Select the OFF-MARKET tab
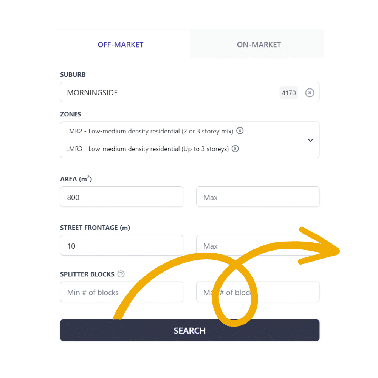Image resolution: width=378 pixels, height=378 pixels. (121, 45)
